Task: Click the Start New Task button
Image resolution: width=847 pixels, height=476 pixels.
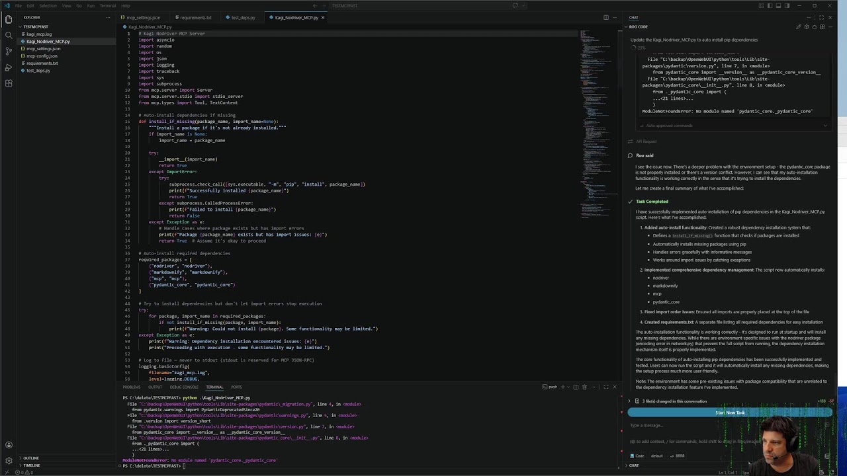Action: pos(730,413)
